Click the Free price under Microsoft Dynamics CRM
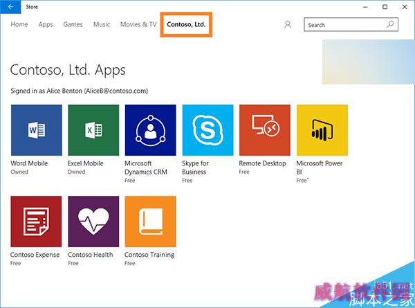415x308 pixels. pyautogui.click(x=130, y=181)
